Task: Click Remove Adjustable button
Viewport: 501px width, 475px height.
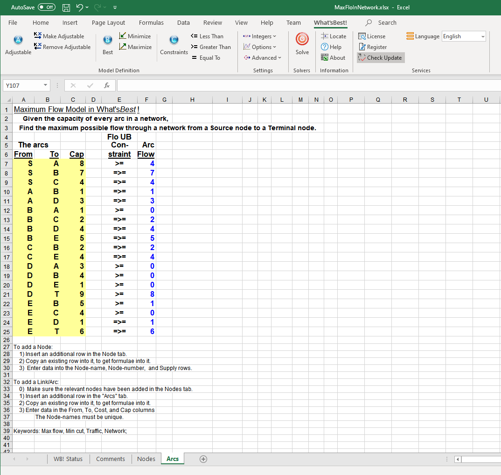Action: pos(63,47)
